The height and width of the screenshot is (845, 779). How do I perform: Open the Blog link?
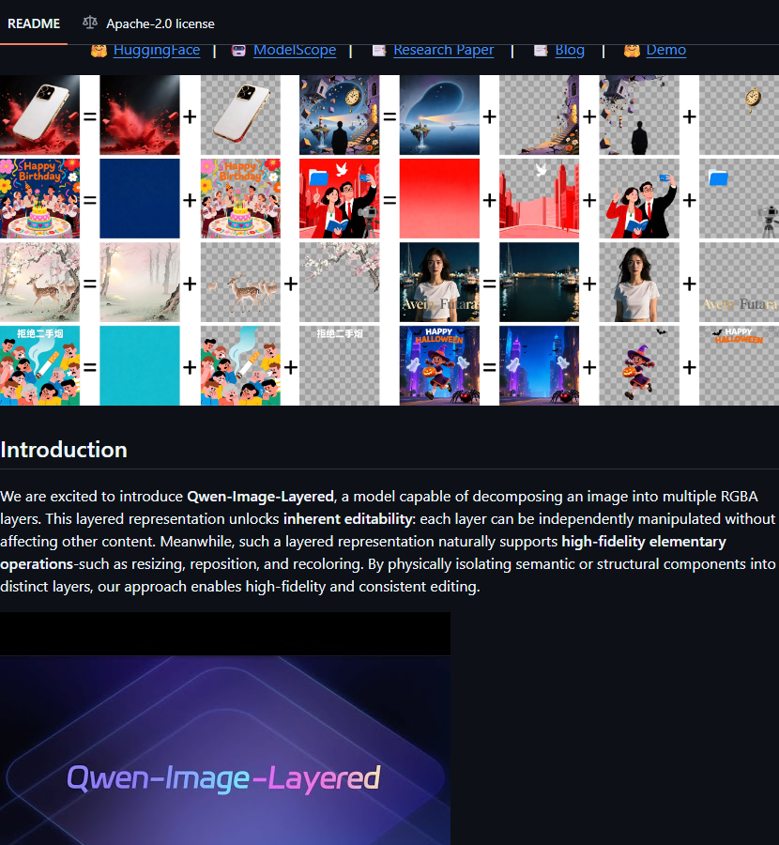[570, 50]
